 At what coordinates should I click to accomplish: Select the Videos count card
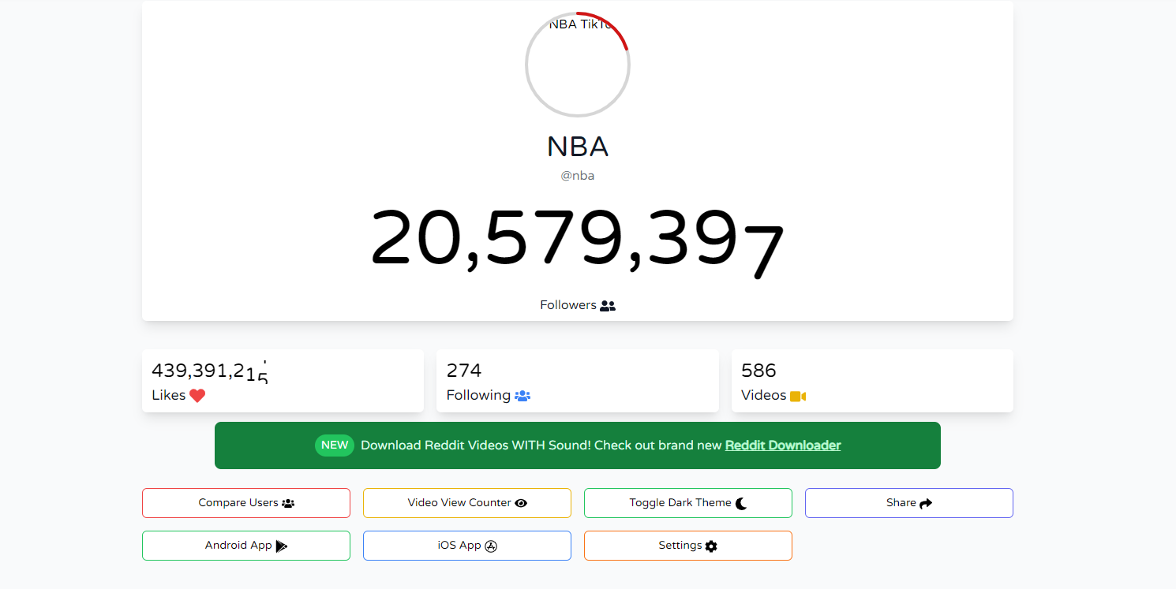871,381
